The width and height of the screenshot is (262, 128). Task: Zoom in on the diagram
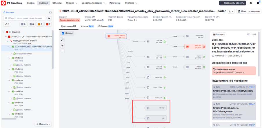click(62, 45)
